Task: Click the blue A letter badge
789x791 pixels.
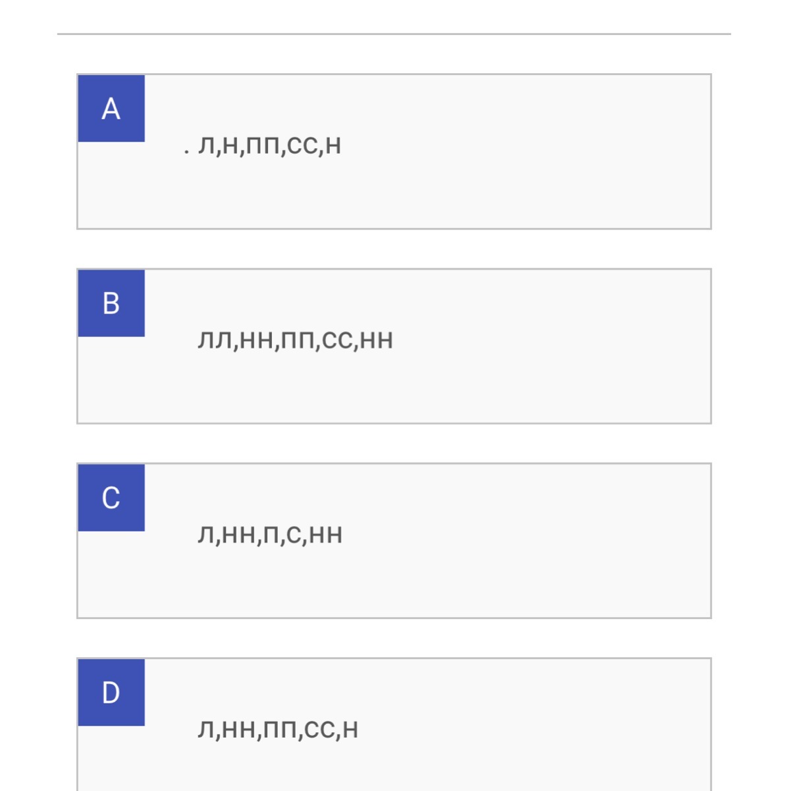Action: 111,109
